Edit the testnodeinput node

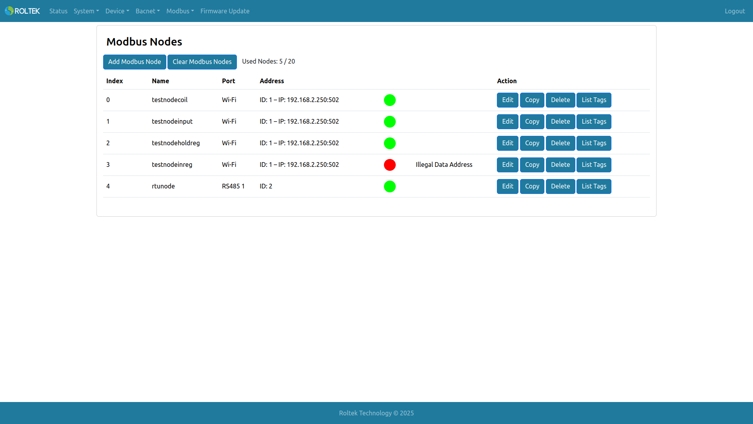[507, 122]
